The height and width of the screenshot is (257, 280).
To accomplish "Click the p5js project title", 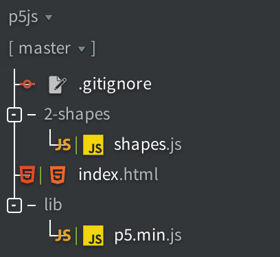I will click(x=23, y=17).
